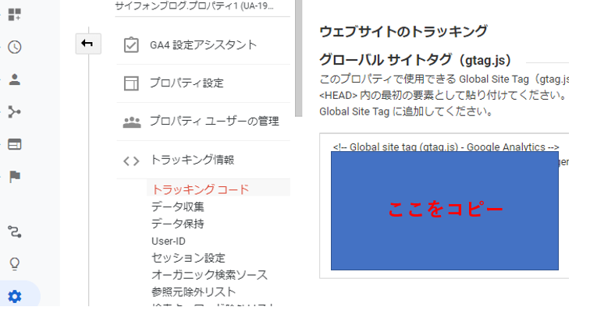Open データ収集 settings
The width and height of the screenshot is (590, 314).
(x=177, y=206)
